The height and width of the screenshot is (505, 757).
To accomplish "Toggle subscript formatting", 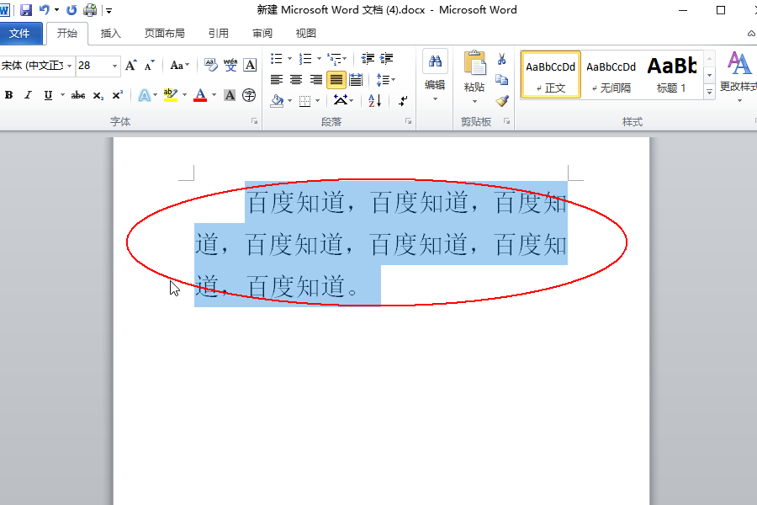I will coord(98,95).
